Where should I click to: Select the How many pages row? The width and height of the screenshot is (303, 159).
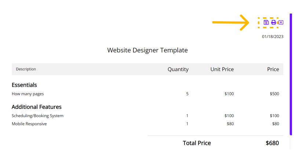pyautogui.click(x=145, y=94)
